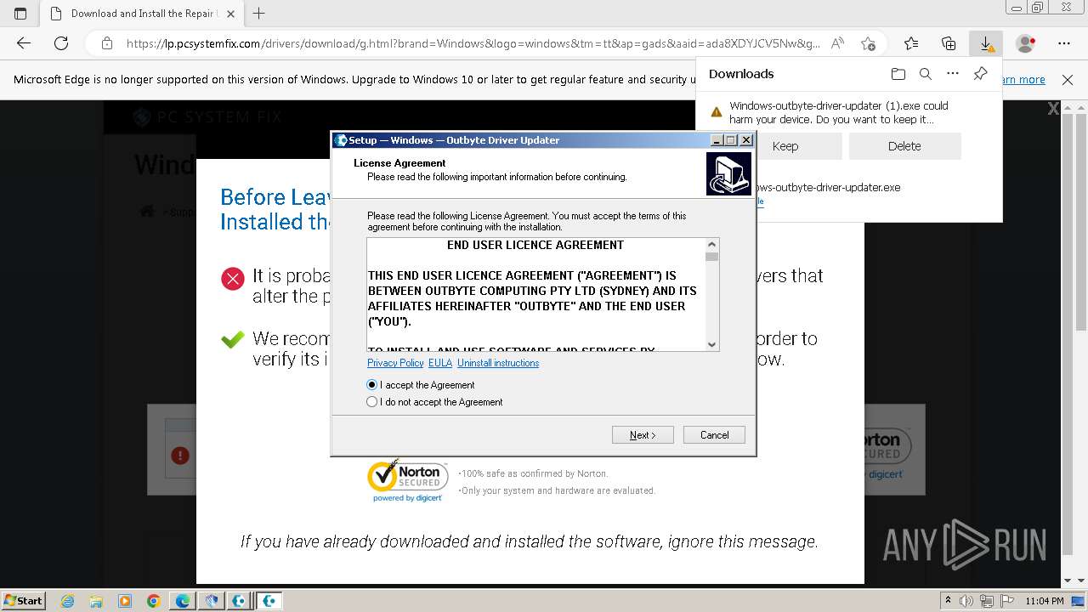Click the volume tray icon
The image size is (1088, 612).
tap(967, 601)
